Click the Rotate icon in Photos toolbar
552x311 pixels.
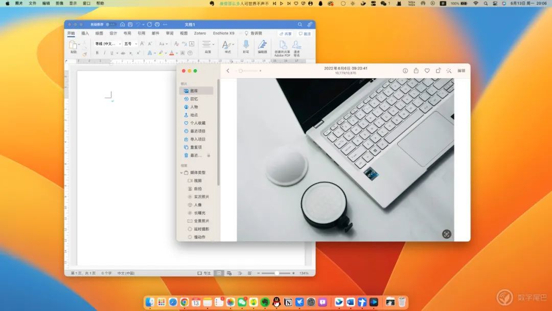(438, 71)
